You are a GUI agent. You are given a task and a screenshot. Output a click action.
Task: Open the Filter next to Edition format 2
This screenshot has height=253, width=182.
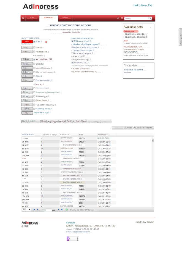coord(27,100)
